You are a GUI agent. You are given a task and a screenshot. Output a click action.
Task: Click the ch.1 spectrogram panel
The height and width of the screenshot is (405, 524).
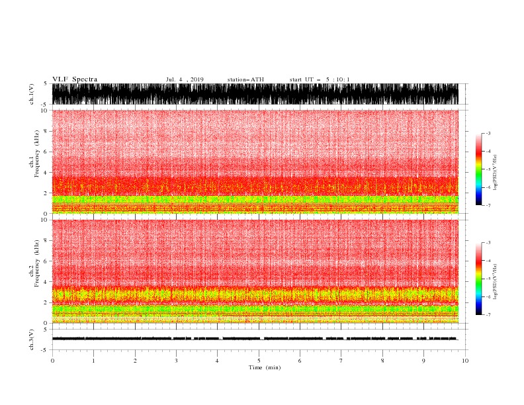point(255,161)
